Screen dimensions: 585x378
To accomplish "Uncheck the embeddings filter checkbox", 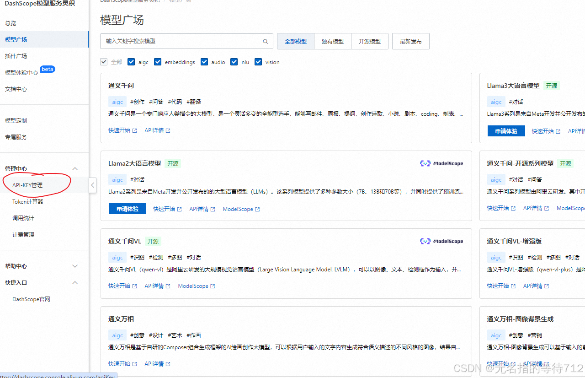I will tap(158, 62).
